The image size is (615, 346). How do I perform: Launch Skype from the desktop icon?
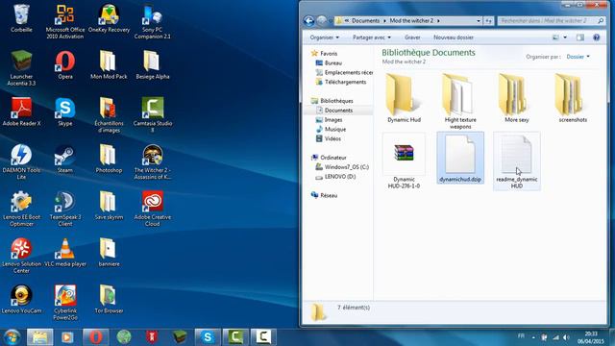point(65,111)
